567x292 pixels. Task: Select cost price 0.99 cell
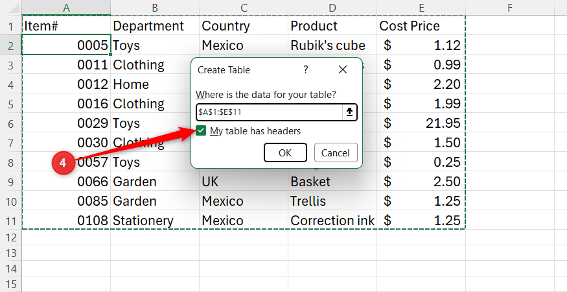421,65
